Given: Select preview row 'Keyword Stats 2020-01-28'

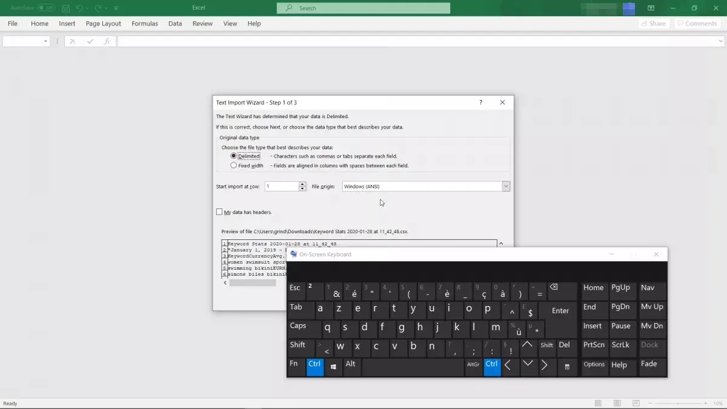Looking at the screenshot, I should tap(282, 244).
